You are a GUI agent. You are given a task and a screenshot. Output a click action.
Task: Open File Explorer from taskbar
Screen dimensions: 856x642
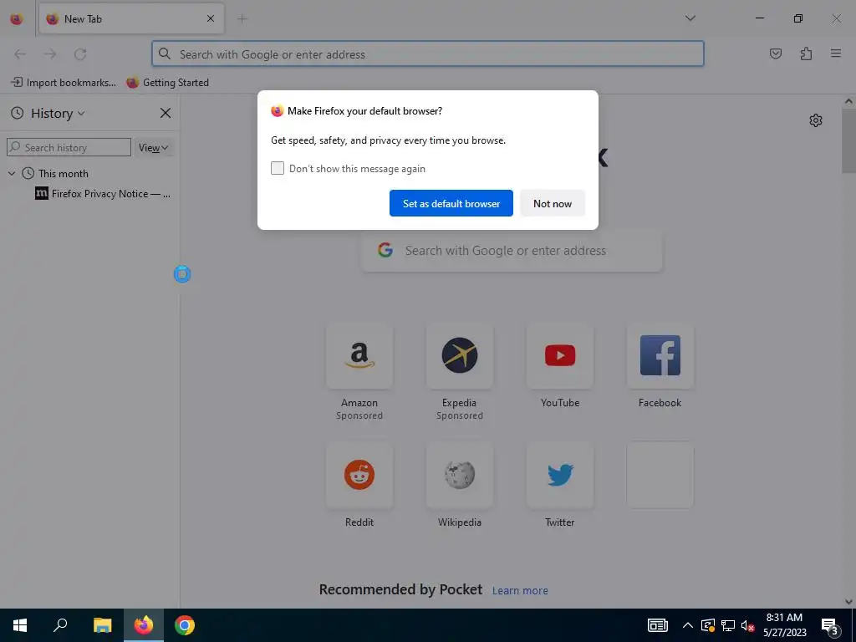click(x=102, y=625)
